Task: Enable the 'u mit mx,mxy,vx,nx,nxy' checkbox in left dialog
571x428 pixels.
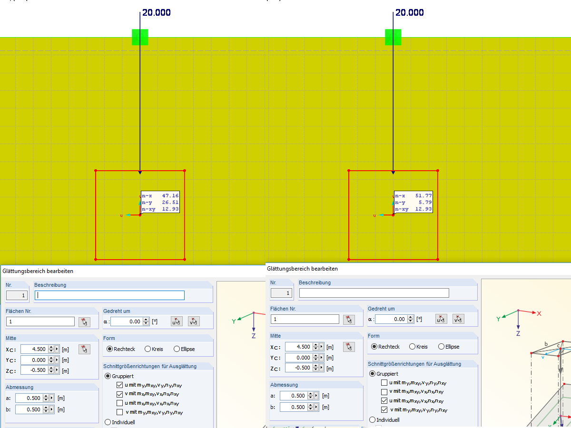Action: click(x=119, y=403)
